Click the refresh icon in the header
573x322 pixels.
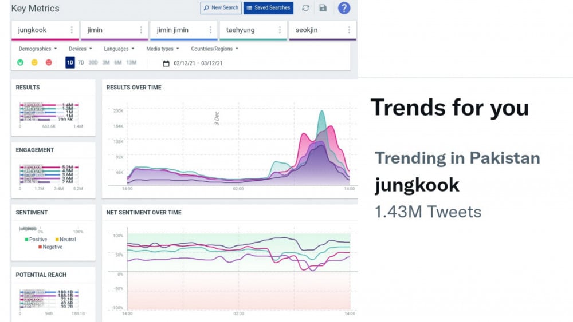pyautogui.click(x=305, y=8)
